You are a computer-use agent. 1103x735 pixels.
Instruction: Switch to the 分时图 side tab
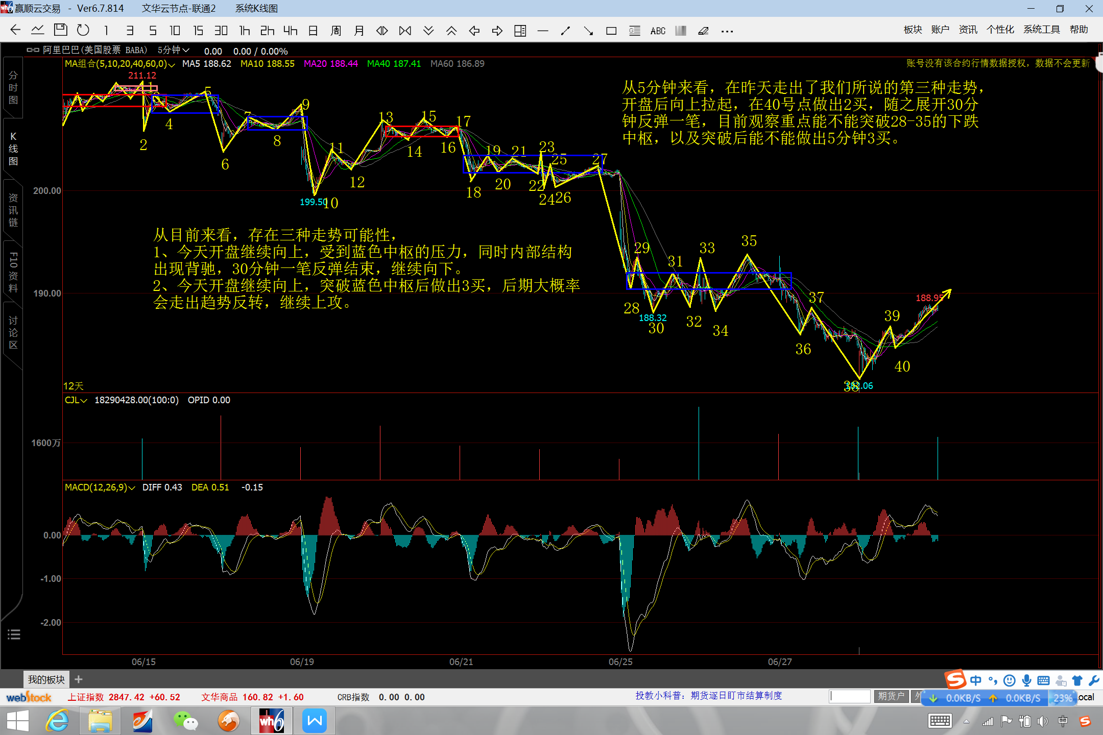tap(13, 88)
